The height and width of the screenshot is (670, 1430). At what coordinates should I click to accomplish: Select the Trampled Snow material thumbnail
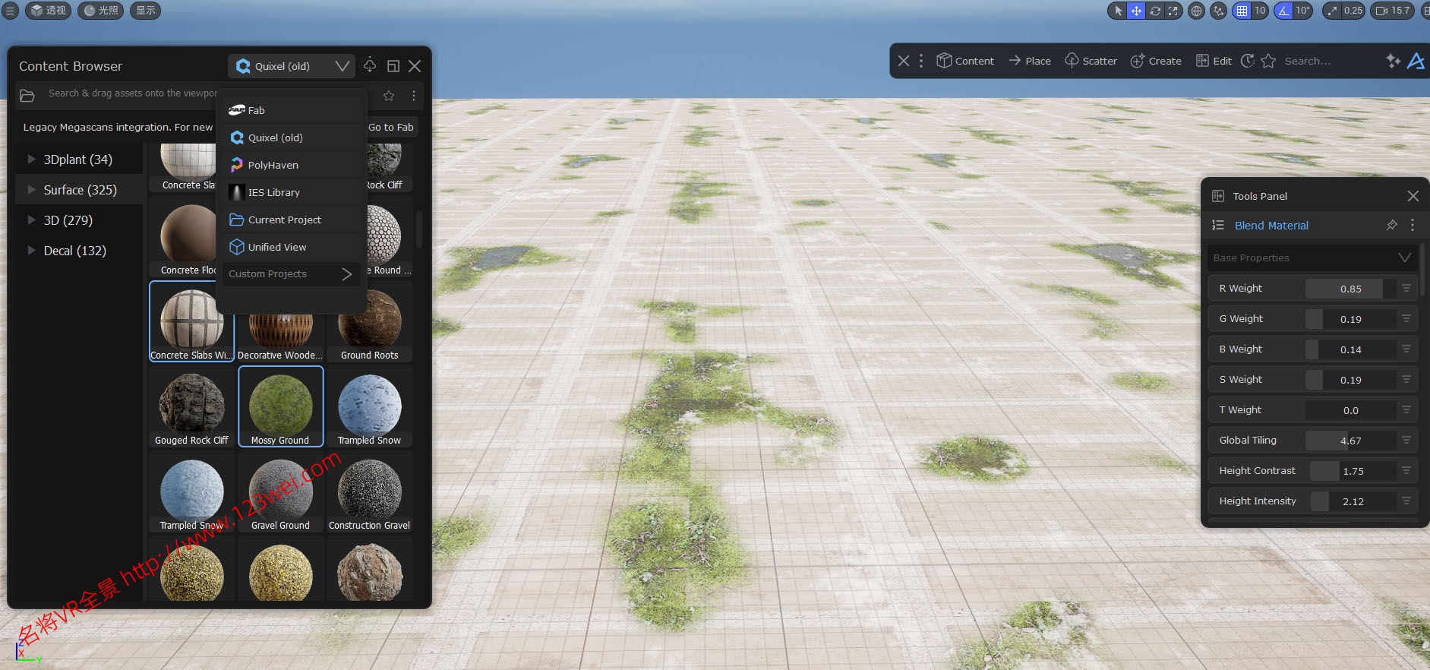[369, 408]
